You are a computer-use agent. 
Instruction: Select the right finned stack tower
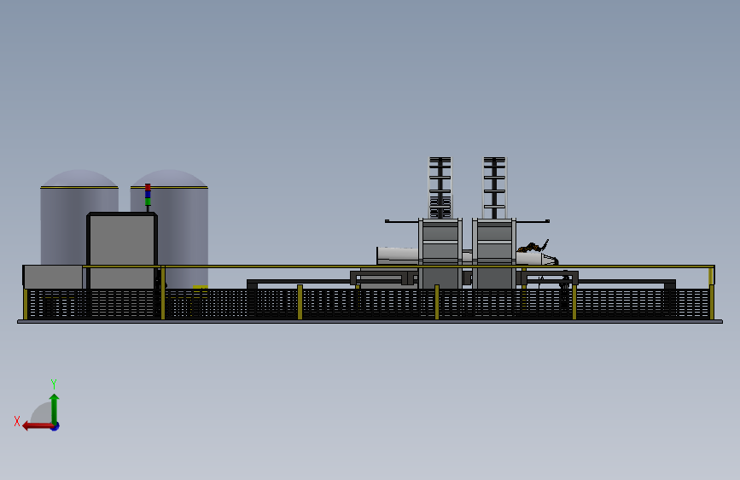[494, 188]
